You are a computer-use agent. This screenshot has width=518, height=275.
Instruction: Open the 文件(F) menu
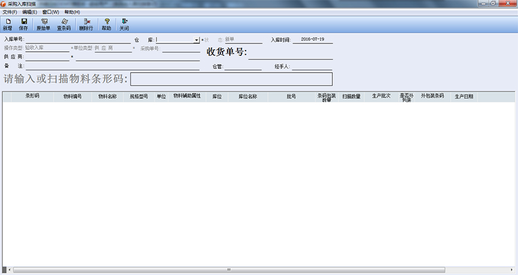click(x=10, y=12)
